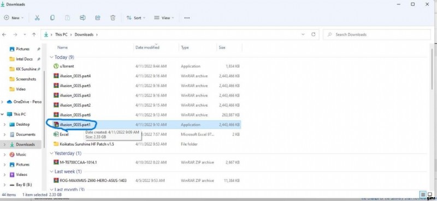Image resolution: width=437 pixels, height=201 pixels.
Task: Select illusion_0035.part3 file name
Action: tap(75, 95)
